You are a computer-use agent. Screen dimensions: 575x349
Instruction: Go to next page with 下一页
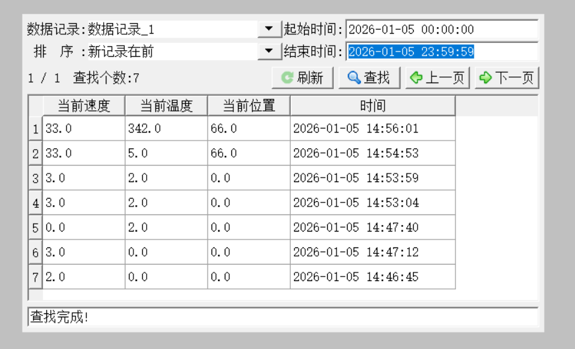coord(507,78)
